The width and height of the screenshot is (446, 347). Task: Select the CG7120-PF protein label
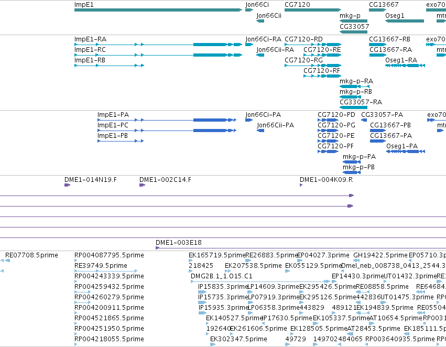(335, 146)
